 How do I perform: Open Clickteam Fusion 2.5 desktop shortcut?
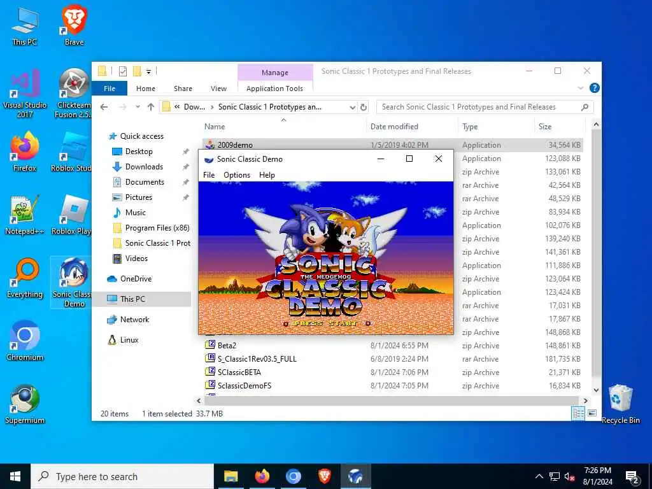pyautogui.click(x=73, y=94)
